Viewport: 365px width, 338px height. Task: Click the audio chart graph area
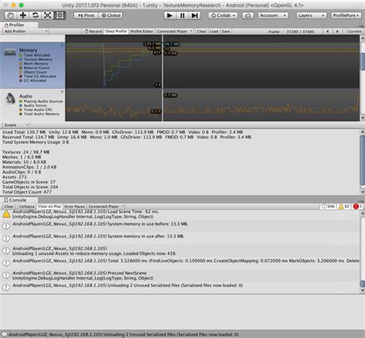point(213,105)
